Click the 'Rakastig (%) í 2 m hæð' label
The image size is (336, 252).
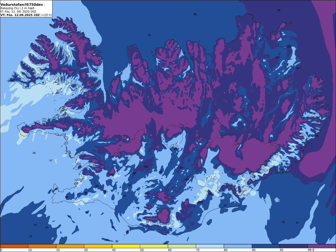[x=17, y=8]
